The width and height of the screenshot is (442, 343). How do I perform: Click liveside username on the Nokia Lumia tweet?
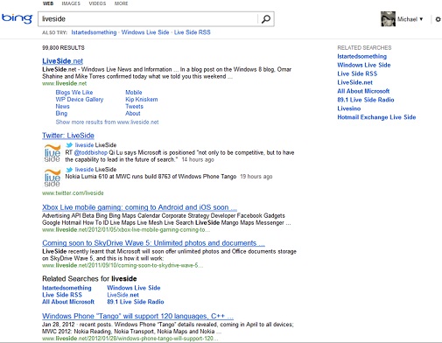(x=84, y=170)
